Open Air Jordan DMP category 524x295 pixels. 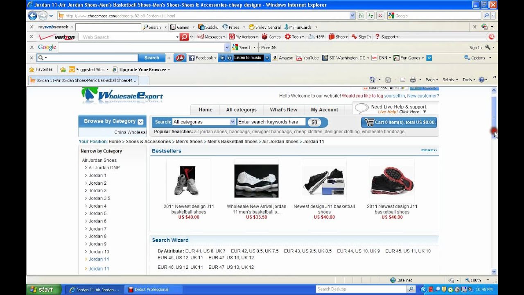pos(104,168)
